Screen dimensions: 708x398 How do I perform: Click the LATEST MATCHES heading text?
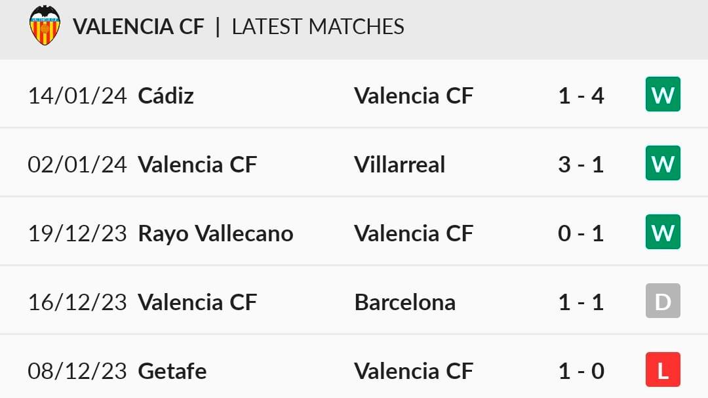tap(318, 26)
